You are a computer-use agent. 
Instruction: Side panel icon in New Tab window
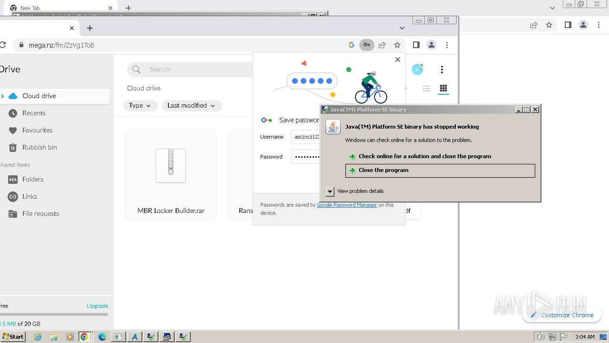pyautogui.click(x=568, y=25)
